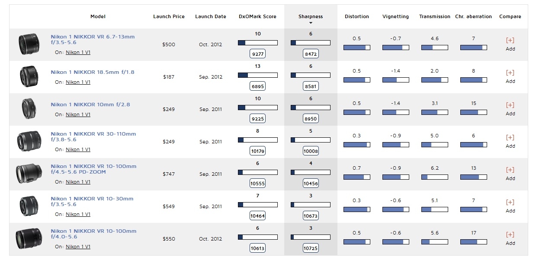Screen dimensions: 536x263
Task: Open thumbnail of NIKKOR VR 10-30mm lens
Action: point(29,206)
